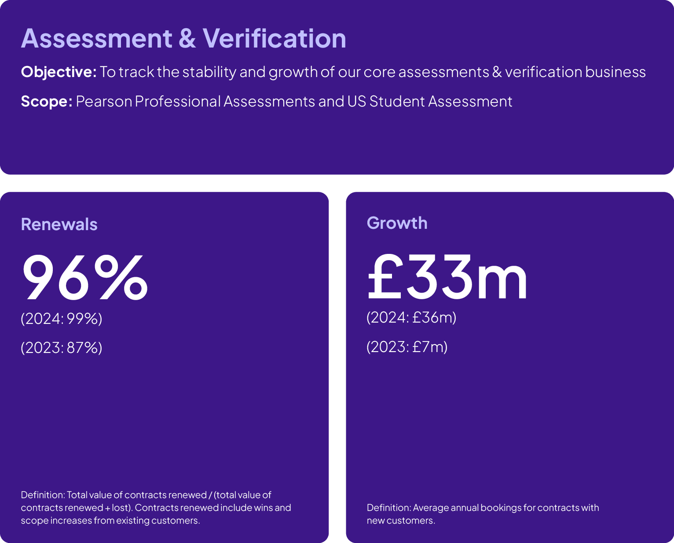This screenshot has height=543, width=674.
Task: Select the bold Objective label
Action: [59, 72]
